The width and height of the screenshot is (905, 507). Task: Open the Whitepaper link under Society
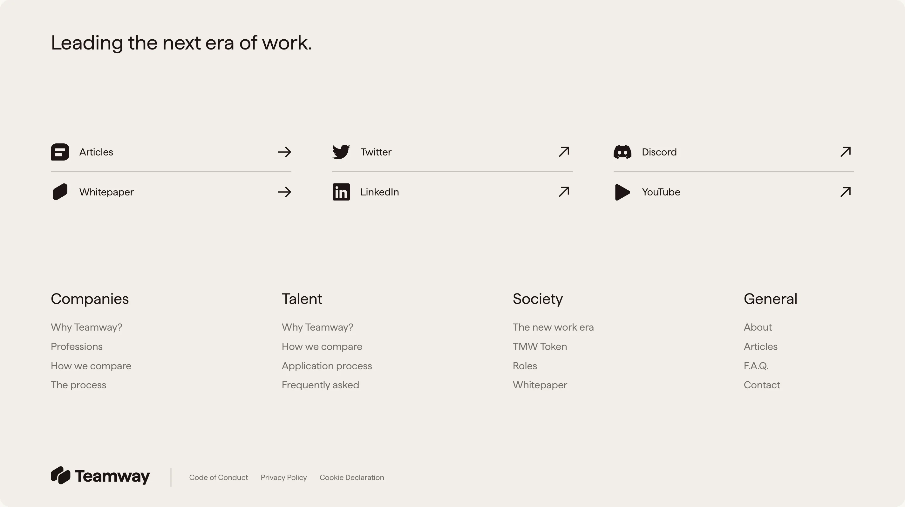tap(540, 385)
